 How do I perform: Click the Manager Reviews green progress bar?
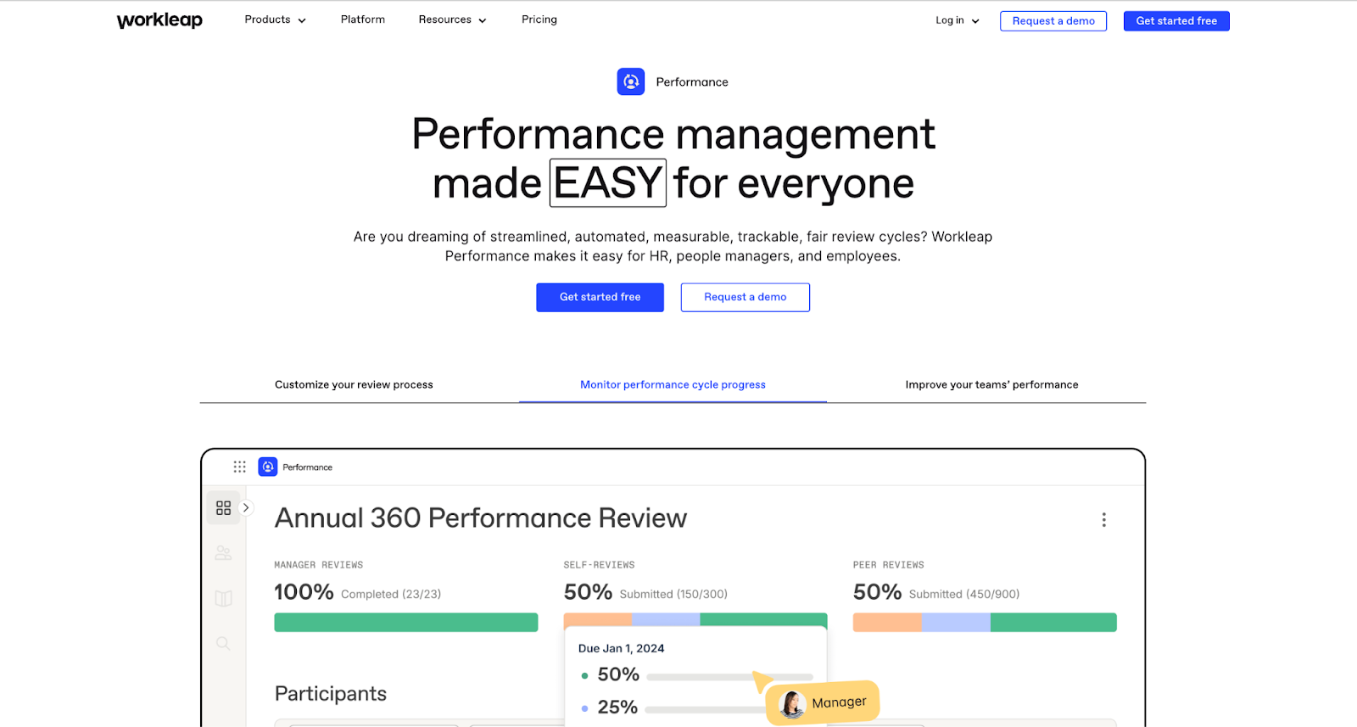point(406,622)
